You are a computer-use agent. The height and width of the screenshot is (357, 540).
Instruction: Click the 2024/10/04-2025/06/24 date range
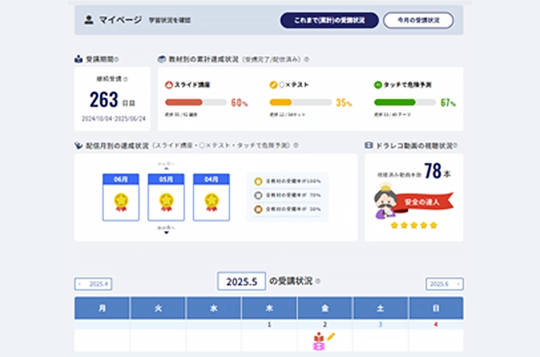click(113, 119)
